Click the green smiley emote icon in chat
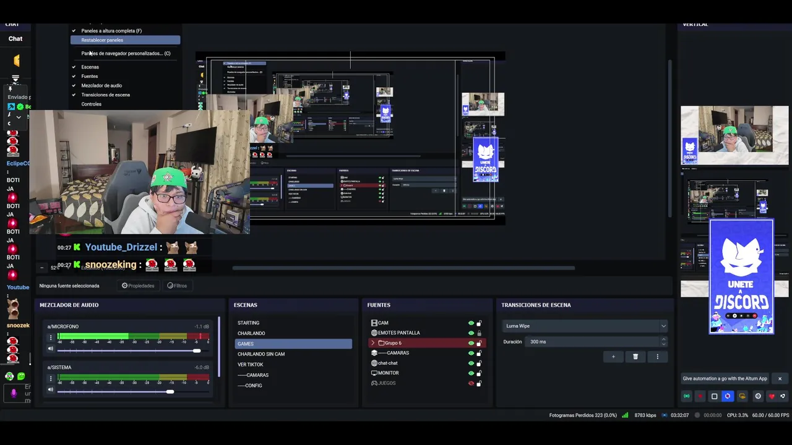The width and height of the screenshot is (792, 445). (x=21, y=376)
